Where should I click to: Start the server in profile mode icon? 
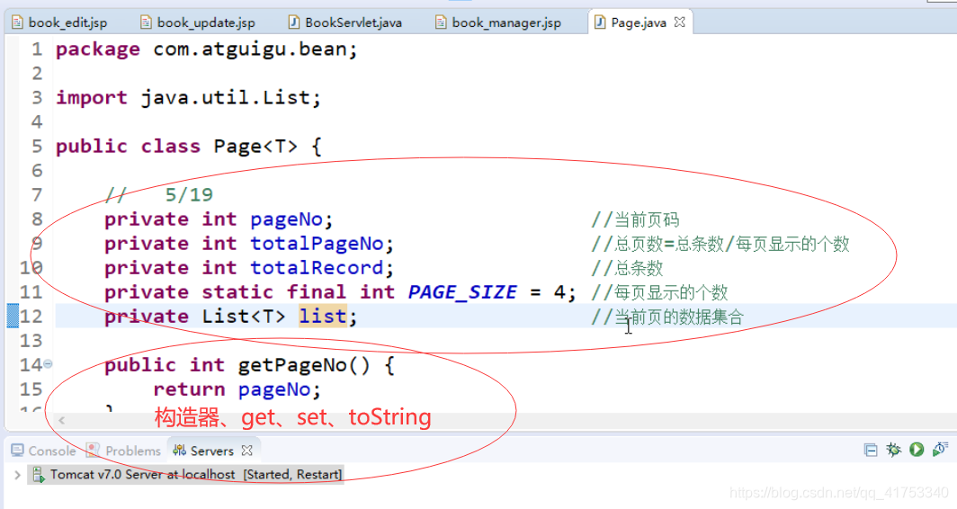click(940, 450)
